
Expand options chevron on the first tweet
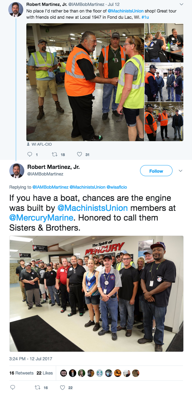tap(182, 4)
